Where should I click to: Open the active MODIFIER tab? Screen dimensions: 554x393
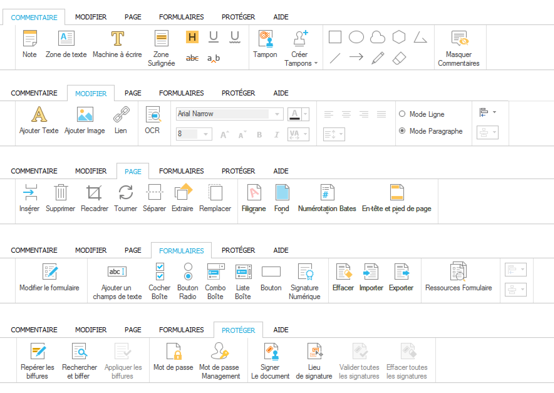(91, 94)
